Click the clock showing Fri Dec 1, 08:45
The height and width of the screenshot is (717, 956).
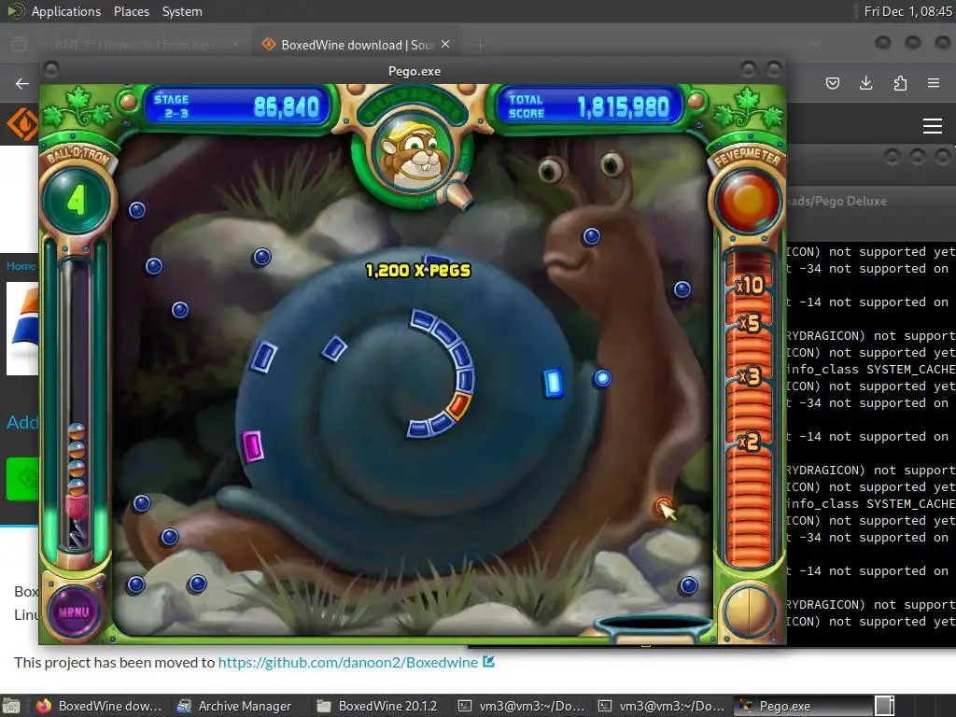coord(907,11)
